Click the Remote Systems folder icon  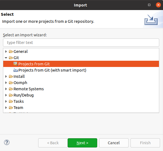pos(11,89)
